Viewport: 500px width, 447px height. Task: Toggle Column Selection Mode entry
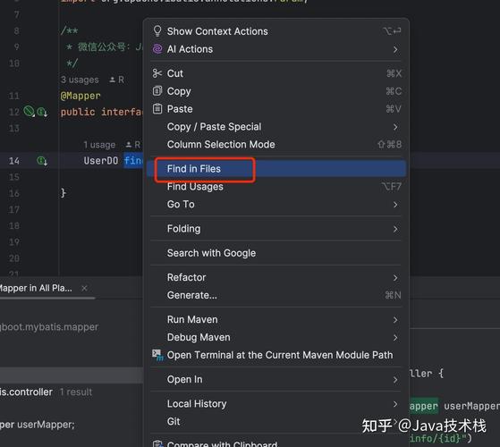coord(276,144)
